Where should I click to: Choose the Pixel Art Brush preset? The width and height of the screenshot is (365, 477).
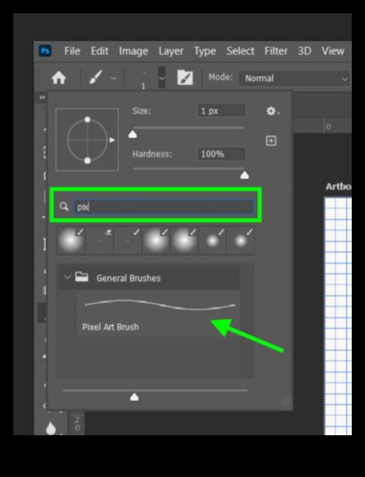click(158, 313)
